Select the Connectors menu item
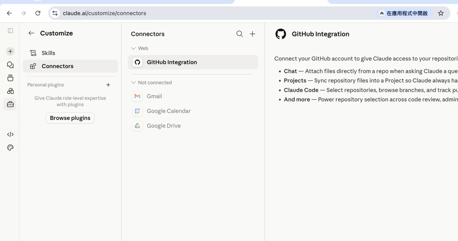 (x=70, y=66)
